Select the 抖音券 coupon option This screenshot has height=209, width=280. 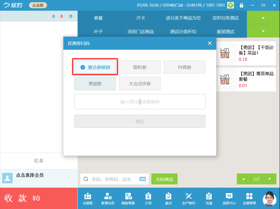click(x=185, y=67)
